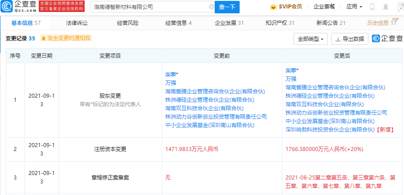Click the 变更记录 35 section title
Viewport: 404px width, 195px height.
pyautogui.click(x=20, y=39)
